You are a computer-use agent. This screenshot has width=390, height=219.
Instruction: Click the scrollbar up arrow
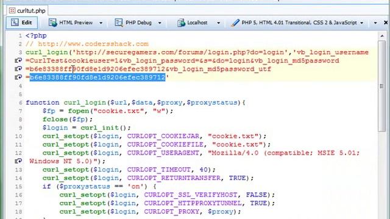point(382,36)
